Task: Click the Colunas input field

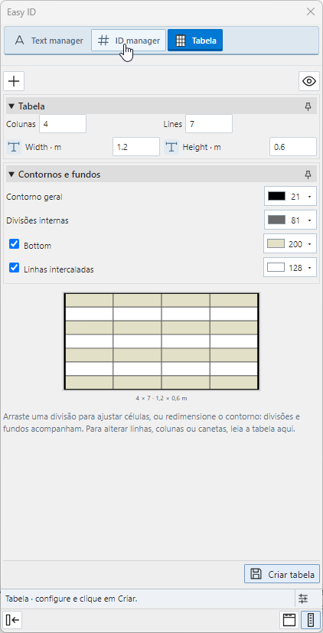Action: 63,124
